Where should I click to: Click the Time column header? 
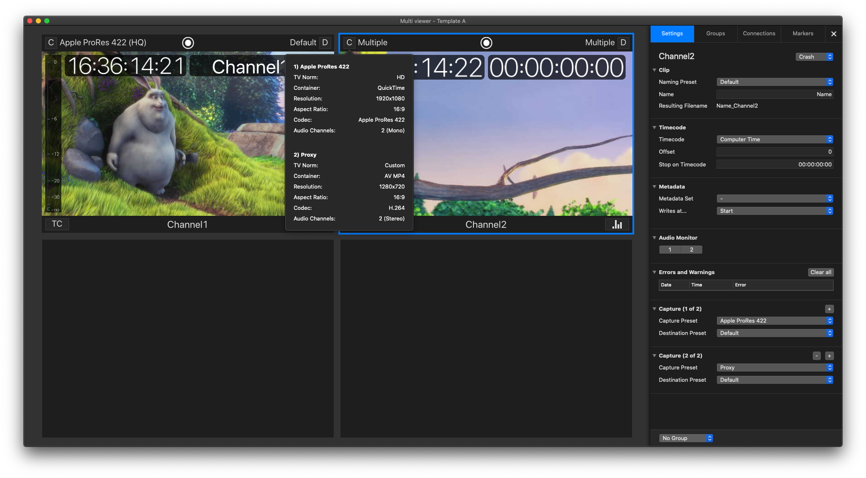710,285
